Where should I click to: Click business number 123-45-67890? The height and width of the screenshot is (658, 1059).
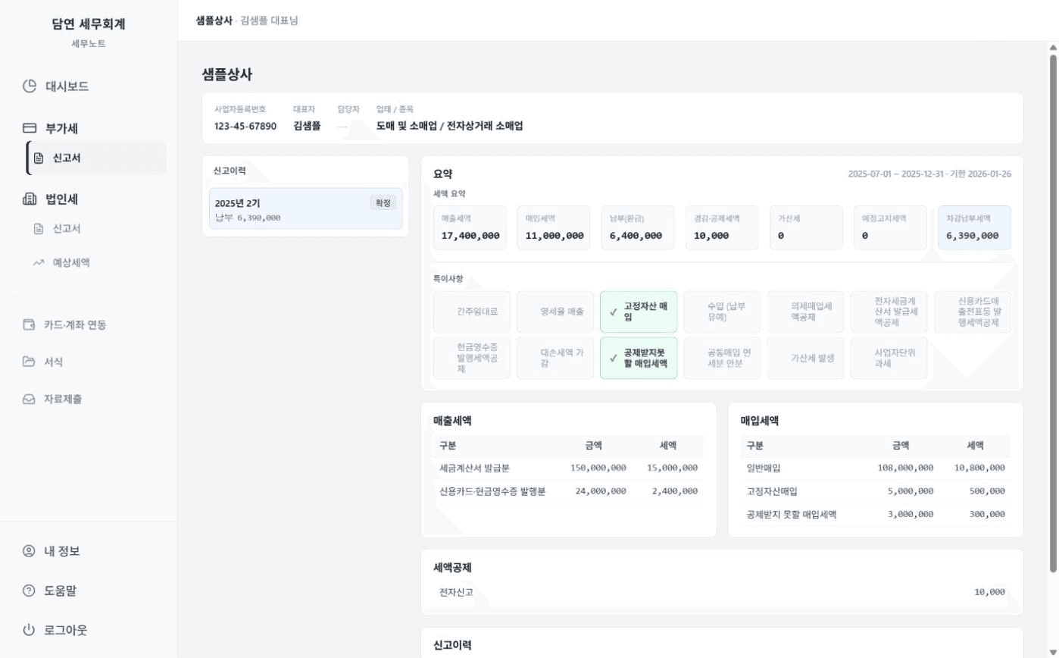[x=245, y=126]
